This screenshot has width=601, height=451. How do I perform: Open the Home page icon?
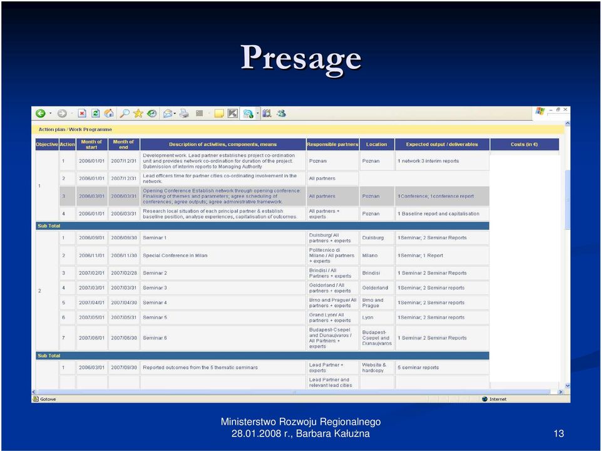[x=109, y=113]
